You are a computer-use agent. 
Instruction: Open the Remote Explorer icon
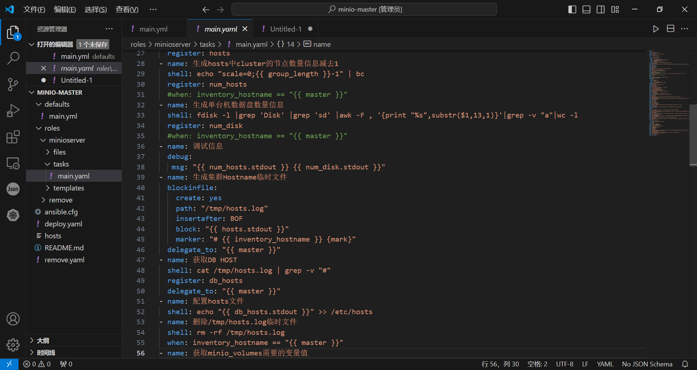pyautogui.click(x=13, y=163)
